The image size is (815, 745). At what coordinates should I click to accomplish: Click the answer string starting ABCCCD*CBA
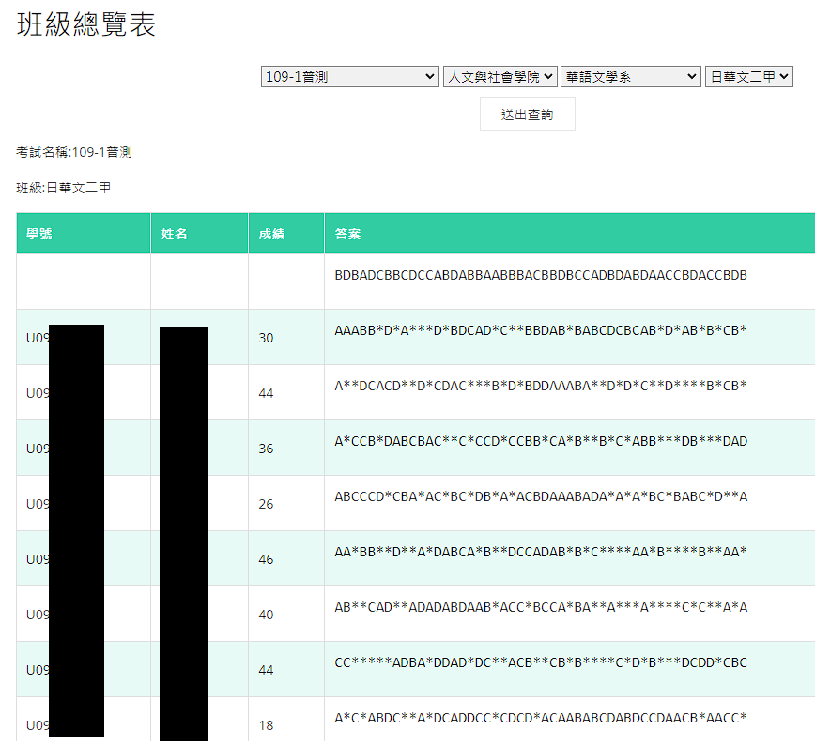(x=541, y=496)
